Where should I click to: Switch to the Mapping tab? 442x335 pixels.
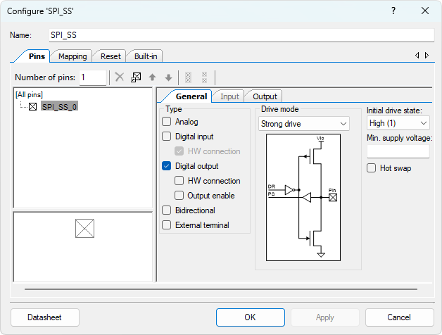(72, 56)
